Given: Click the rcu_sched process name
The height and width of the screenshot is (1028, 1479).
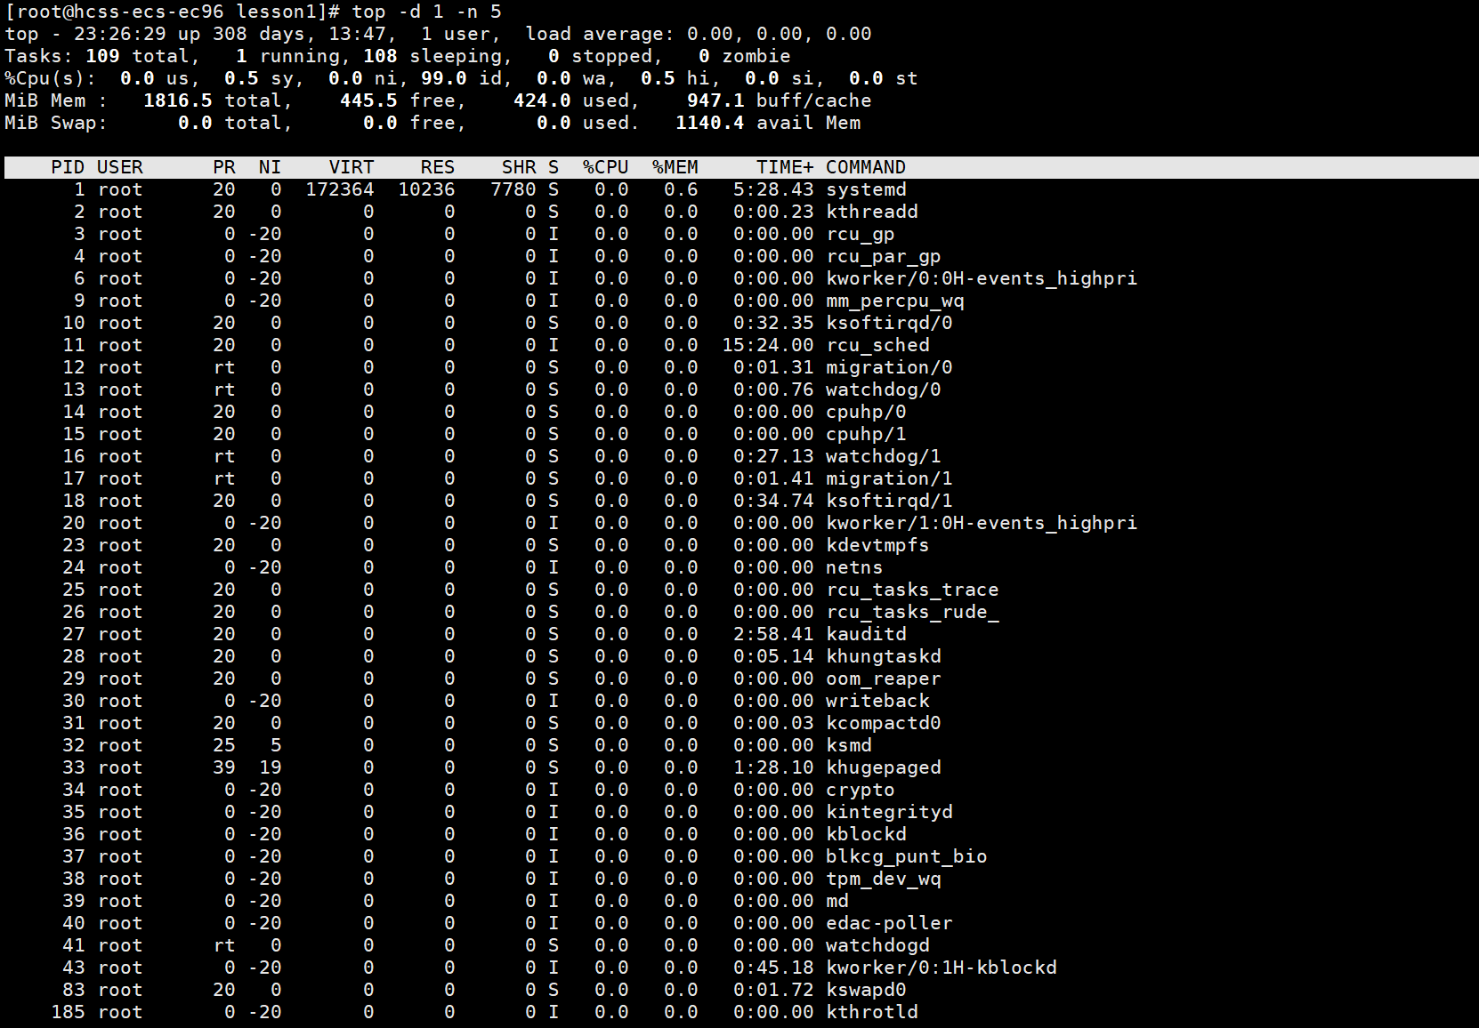Looking at the screenshot, I should coord(877,345).
